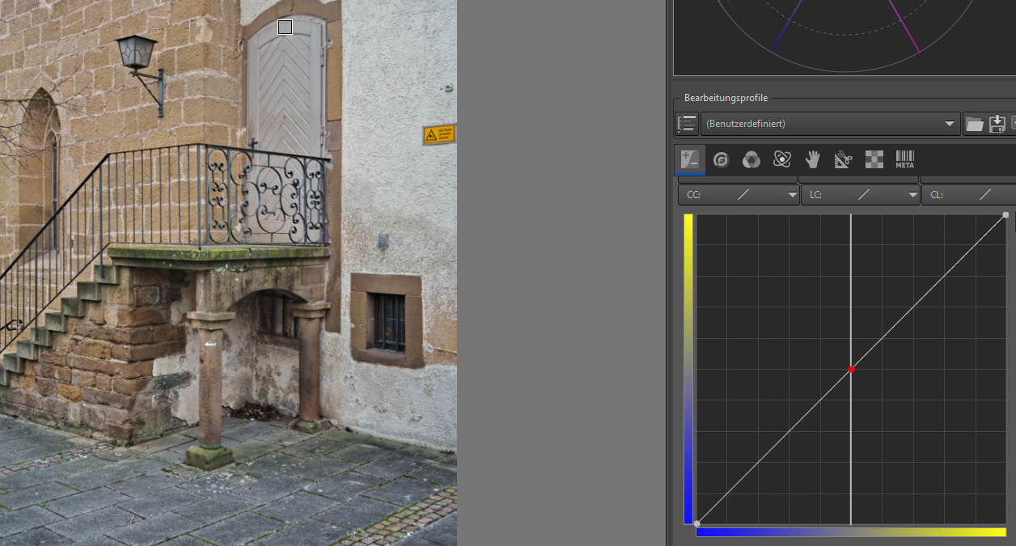Click the load profile folder icon
The image size is (1016, 546).
975,124
